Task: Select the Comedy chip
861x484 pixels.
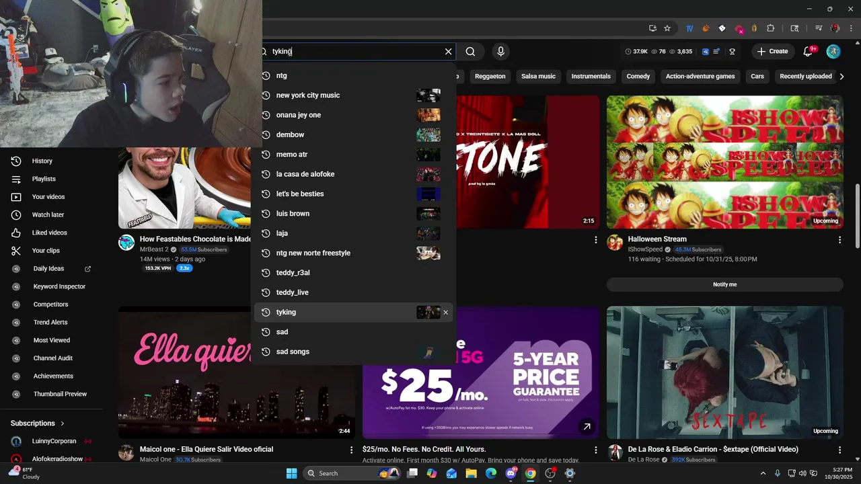Action: 638,77
